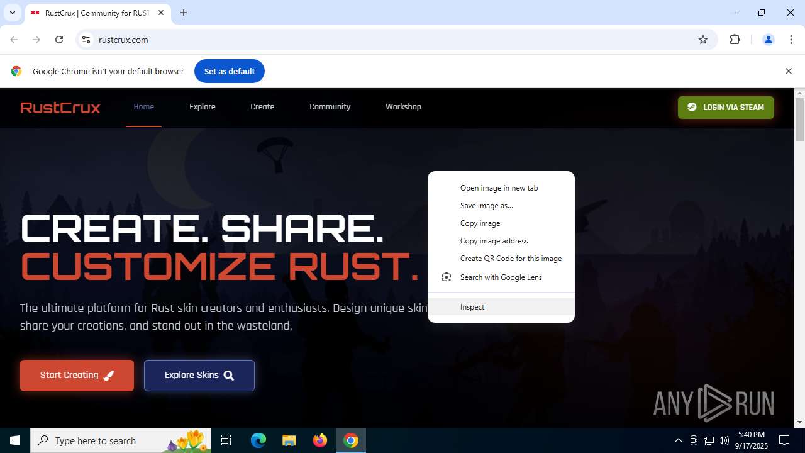The image size is (805, 453).
Task: Open the volume tray icon
Action: [724, 440]
